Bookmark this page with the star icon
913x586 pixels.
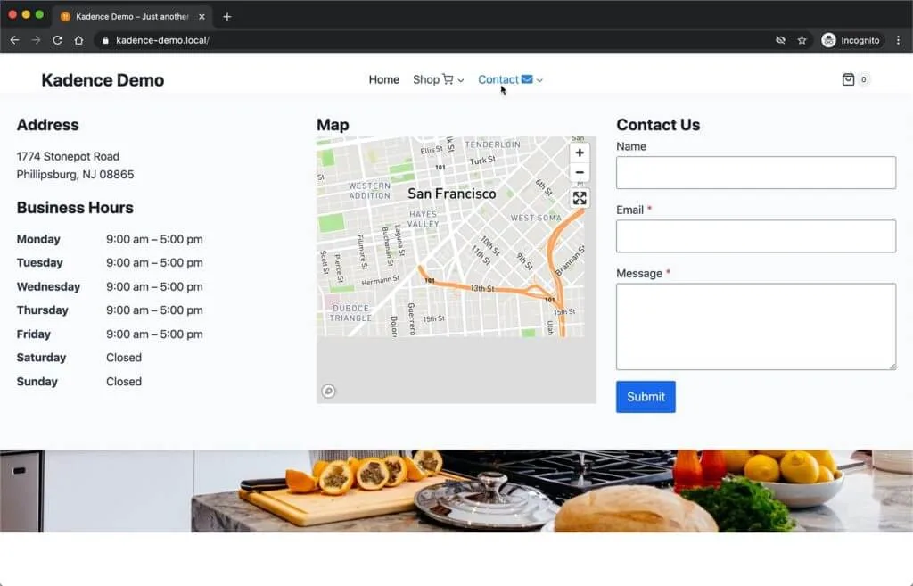802,40
